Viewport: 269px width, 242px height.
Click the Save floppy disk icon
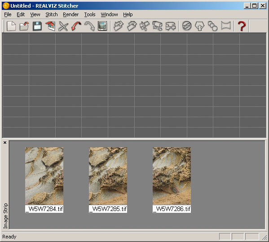pos(37,26)
